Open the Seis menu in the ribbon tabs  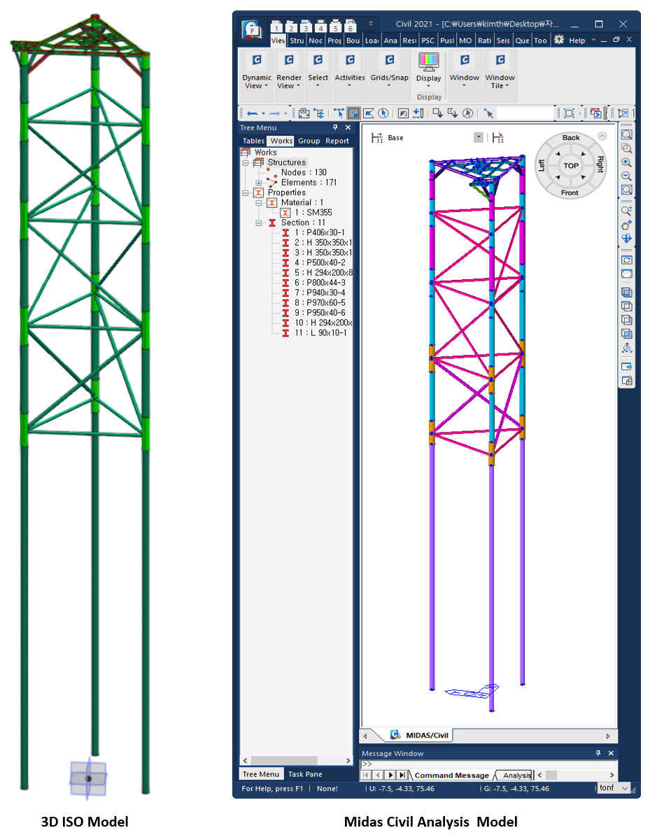coord(503,41)
